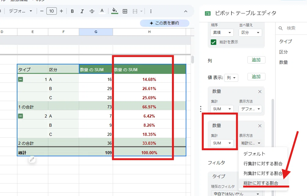This screenshot has width=307, height=196.
Task: Choose デフォルト from the display menu
Action: [x=263, y=154]
